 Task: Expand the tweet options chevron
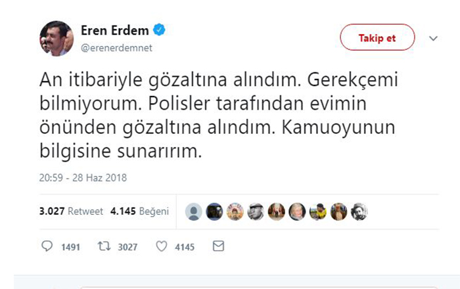click(x=432, y=38)
